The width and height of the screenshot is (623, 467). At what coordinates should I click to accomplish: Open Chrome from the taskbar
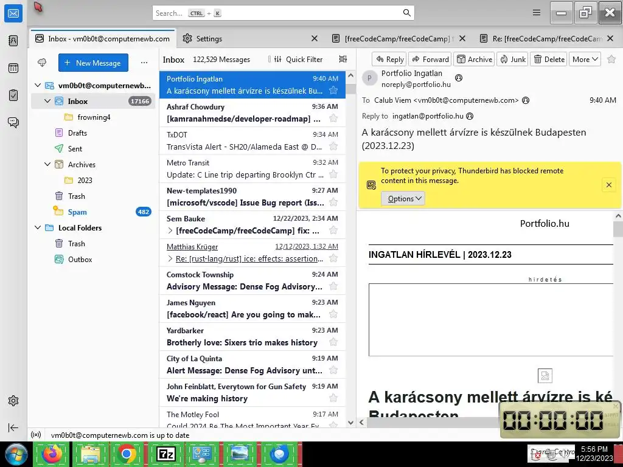127,454
